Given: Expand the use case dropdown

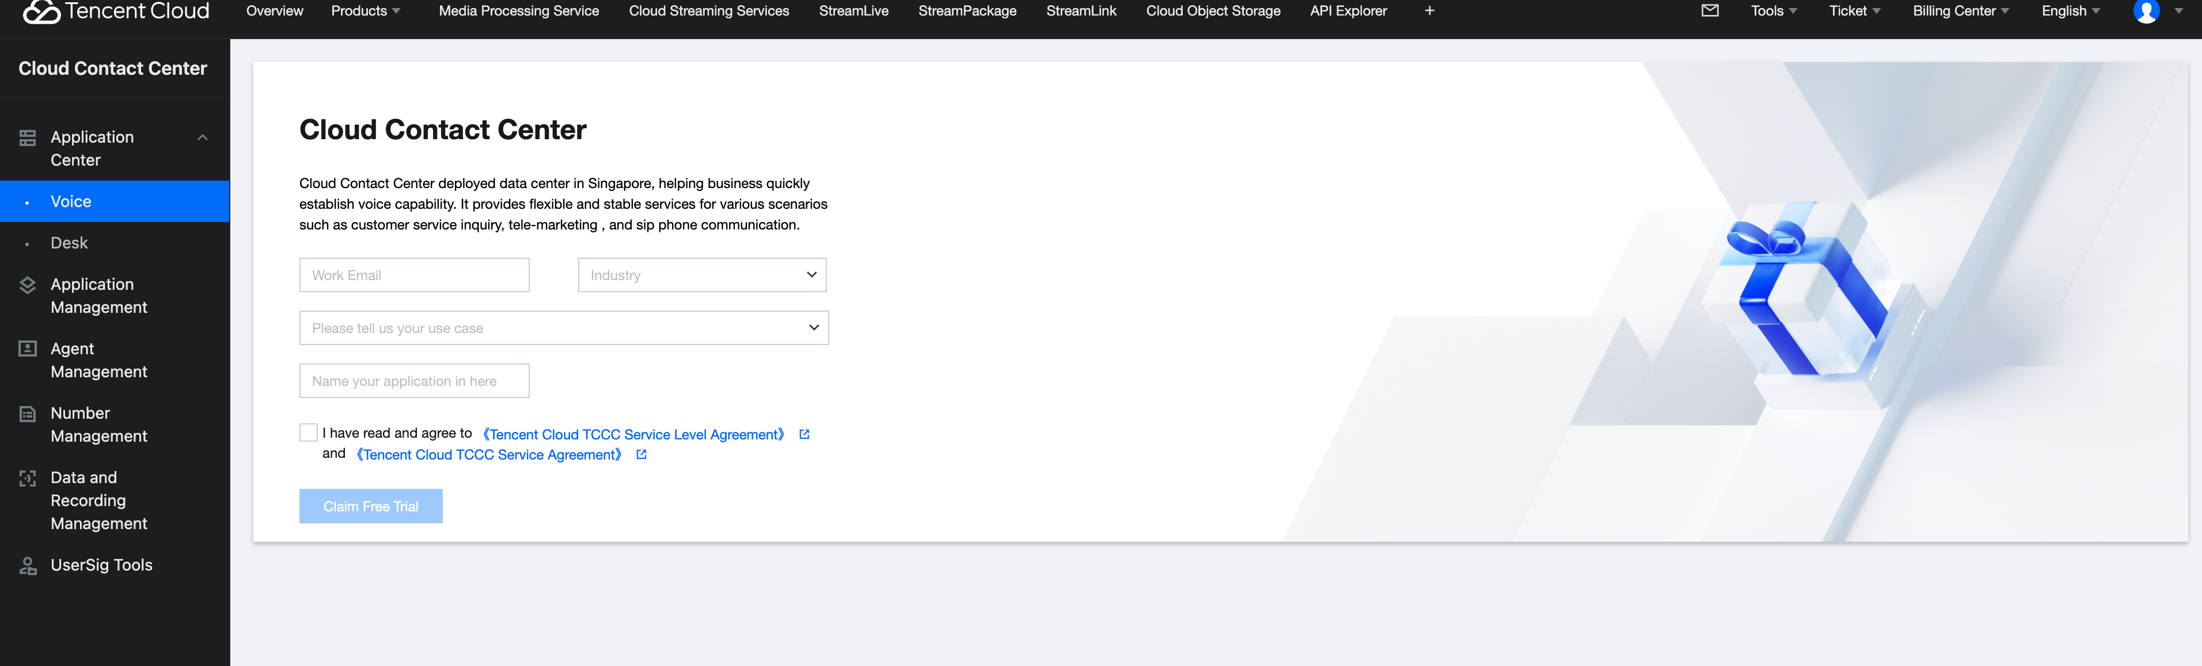Looking at the screenshot, I should point(563,328).
